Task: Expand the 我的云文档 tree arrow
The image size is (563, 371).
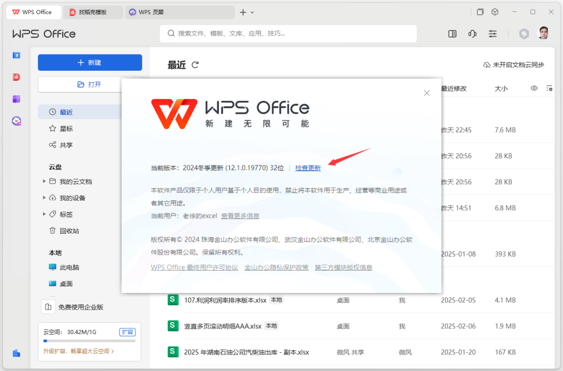Action: (44, 182)
